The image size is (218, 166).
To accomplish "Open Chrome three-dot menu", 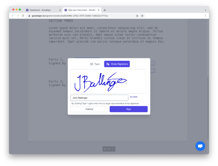I will point(205,16).
